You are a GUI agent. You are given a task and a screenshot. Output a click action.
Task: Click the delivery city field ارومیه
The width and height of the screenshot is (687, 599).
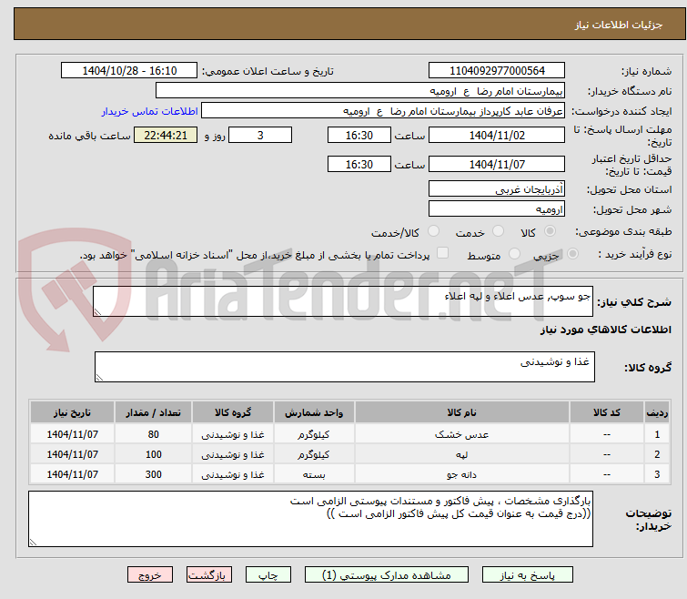click(497, 209)
